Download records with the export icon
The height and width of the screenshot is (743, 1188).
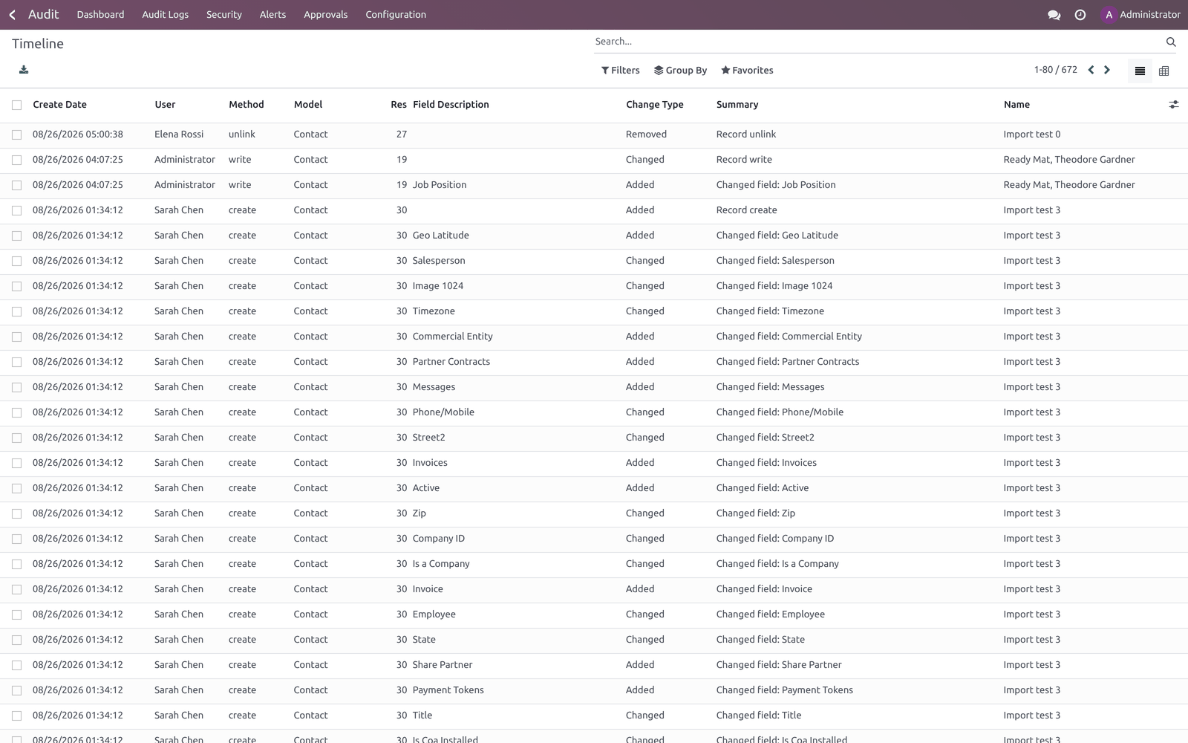point(24,70)
